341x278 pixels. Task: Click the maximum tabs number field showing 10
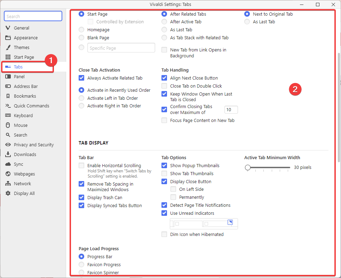231,110
